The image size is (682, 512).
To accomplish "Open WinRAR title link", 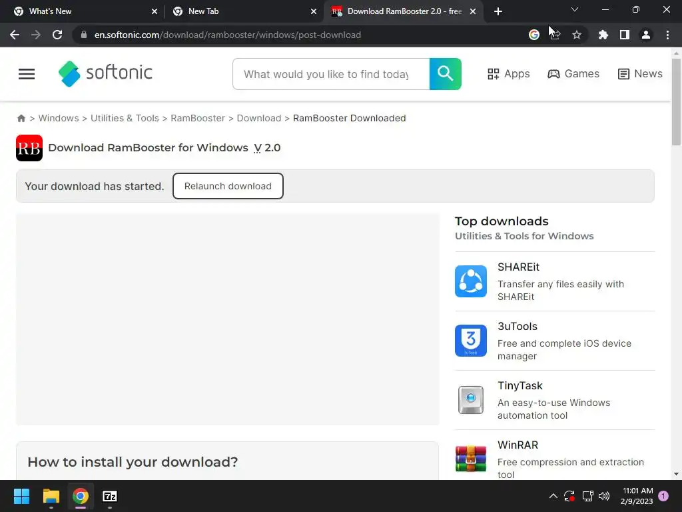I will coord(518,445).
